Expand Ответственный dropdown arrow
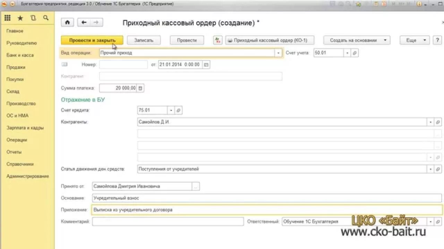 [431, 222]
